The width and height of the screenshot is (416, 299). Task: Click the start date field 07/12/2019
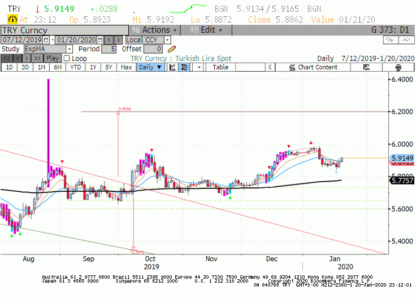click(22, 40)
